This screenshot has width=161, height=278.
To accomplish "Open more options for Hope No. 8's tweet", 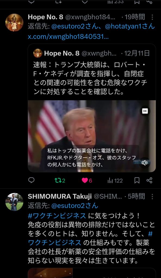I will point(152,17).
